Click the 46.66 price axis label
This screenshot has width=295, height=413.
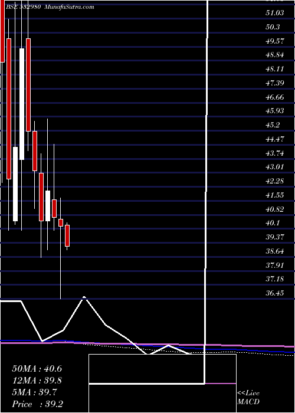275,97
